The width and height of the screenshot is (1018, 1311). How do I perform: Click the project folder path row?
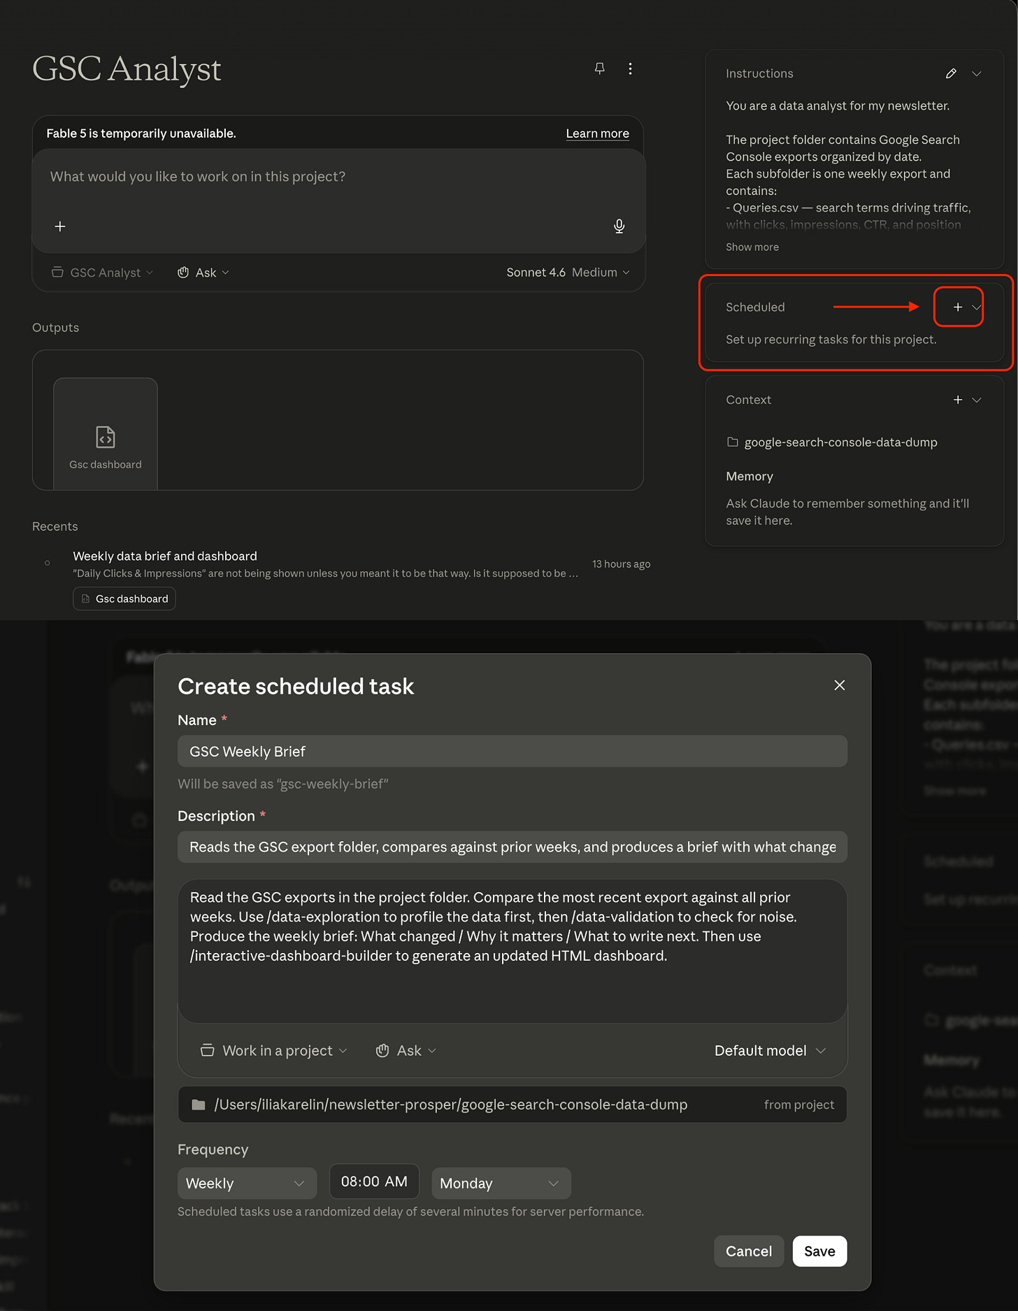click(512, 1105)
